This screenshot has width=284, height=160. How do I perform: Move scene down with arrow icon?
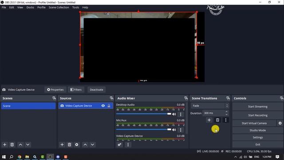pyautogui.click(x=28, y=144)
